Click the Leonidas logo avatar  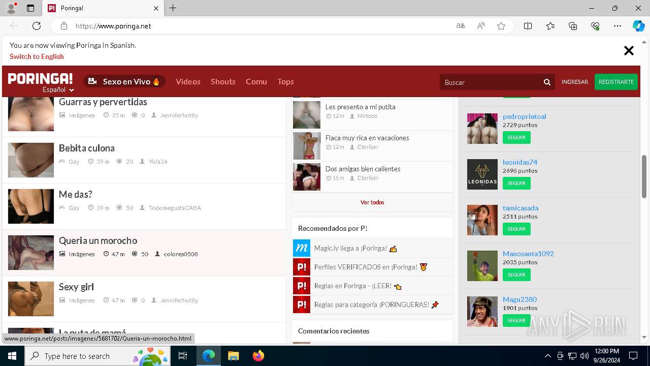click(x=482, y=174)
